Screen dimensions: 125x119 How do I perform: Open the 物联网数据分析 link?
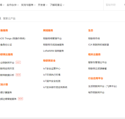tap(7, 75)
